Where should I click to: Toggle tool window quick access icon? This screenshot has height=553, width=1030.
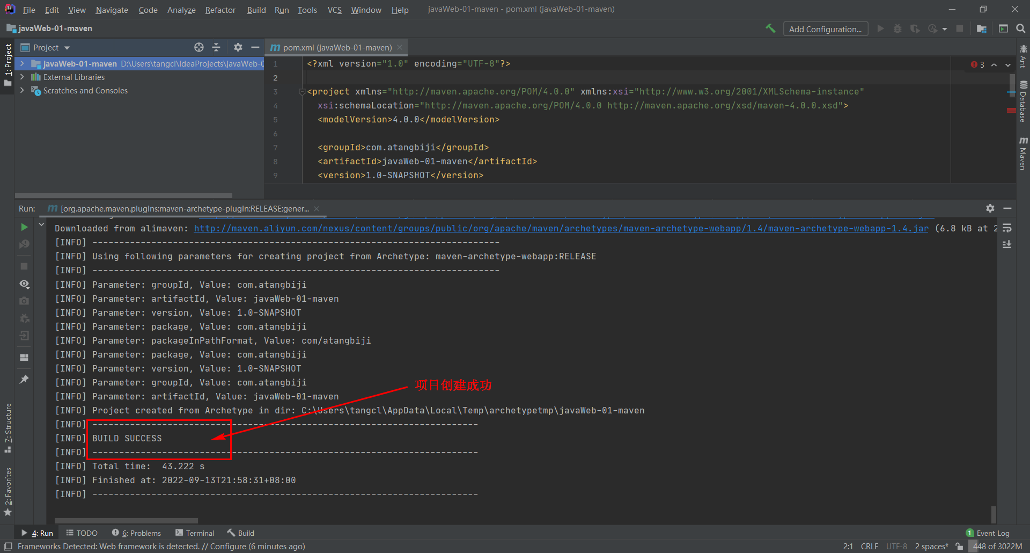pyautogui.click(x=8, y=546)
